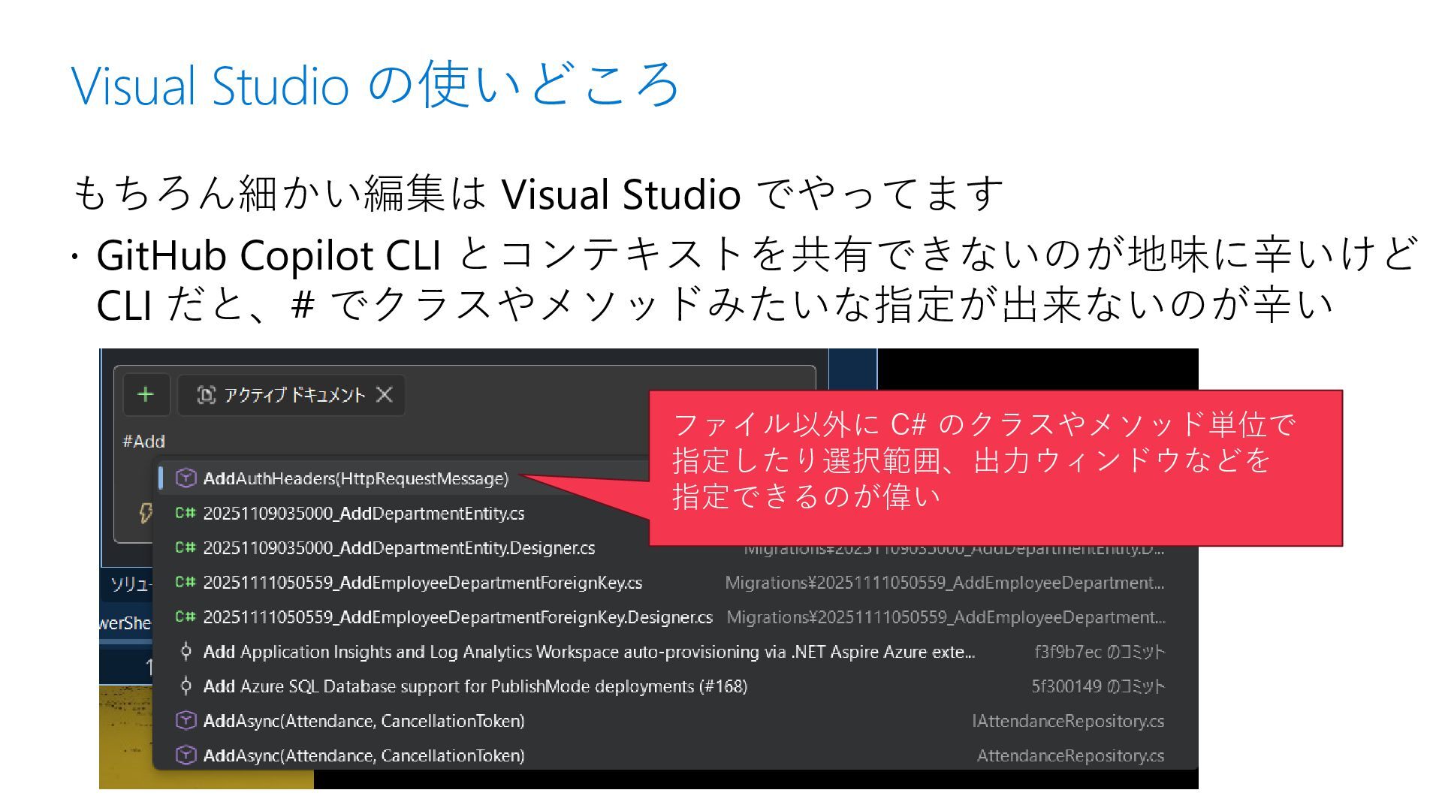Remove the アクティブ ドキュメント context chip
The height and width of the screenshot is (811, 1442).
(384, 394)
